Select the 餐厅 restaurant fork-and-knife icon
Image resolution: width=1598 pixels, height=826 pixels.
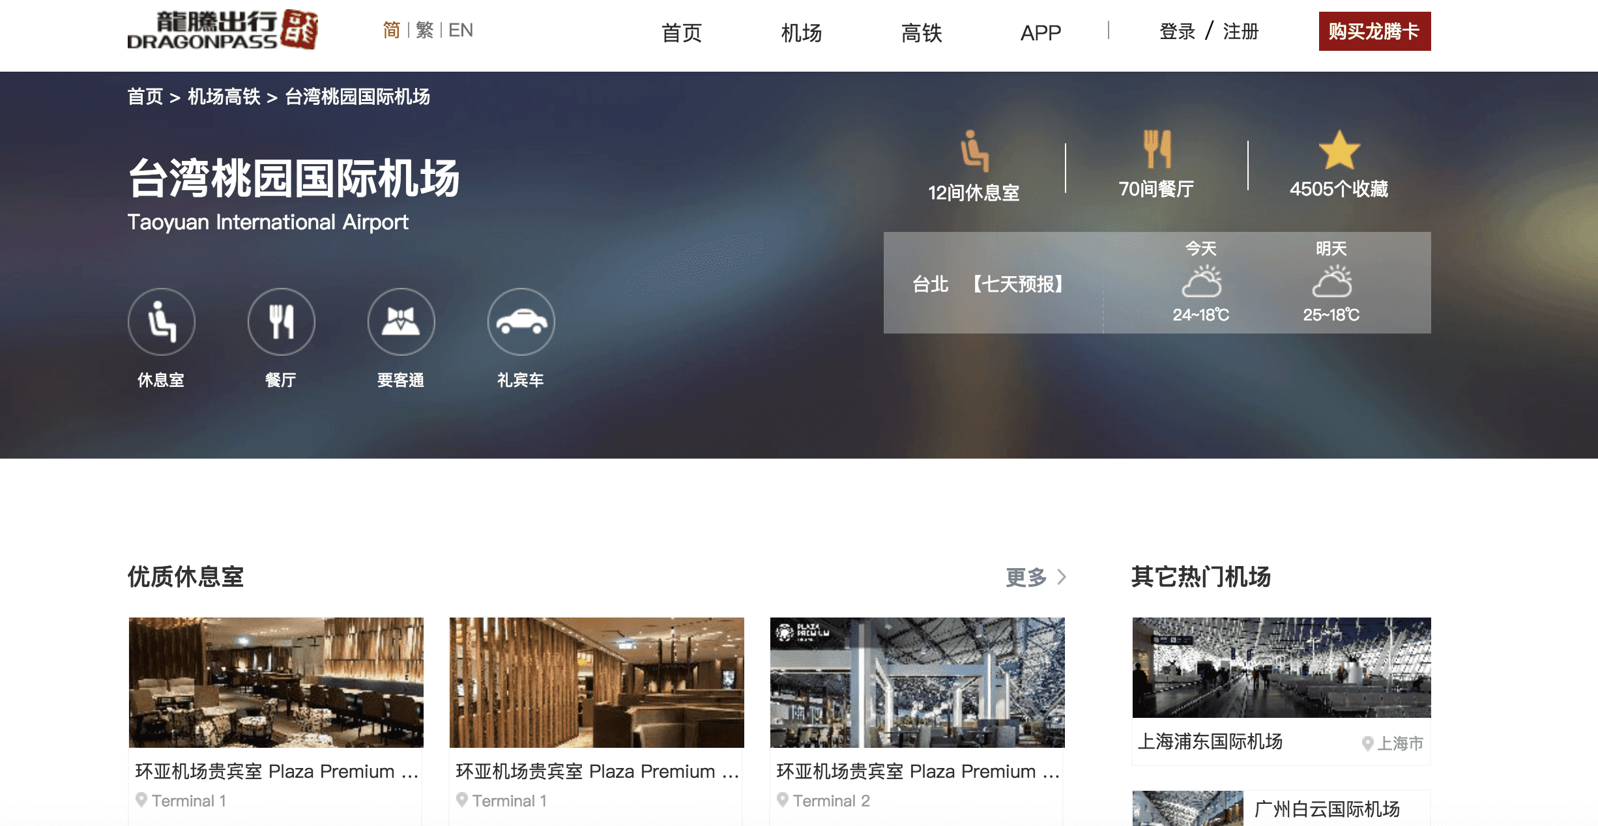point(281,322)
